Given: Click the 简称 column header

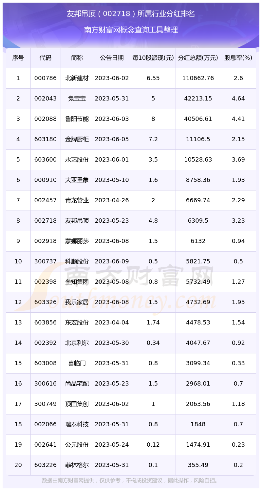Looking at the screenshot, I should pos(76,57).
